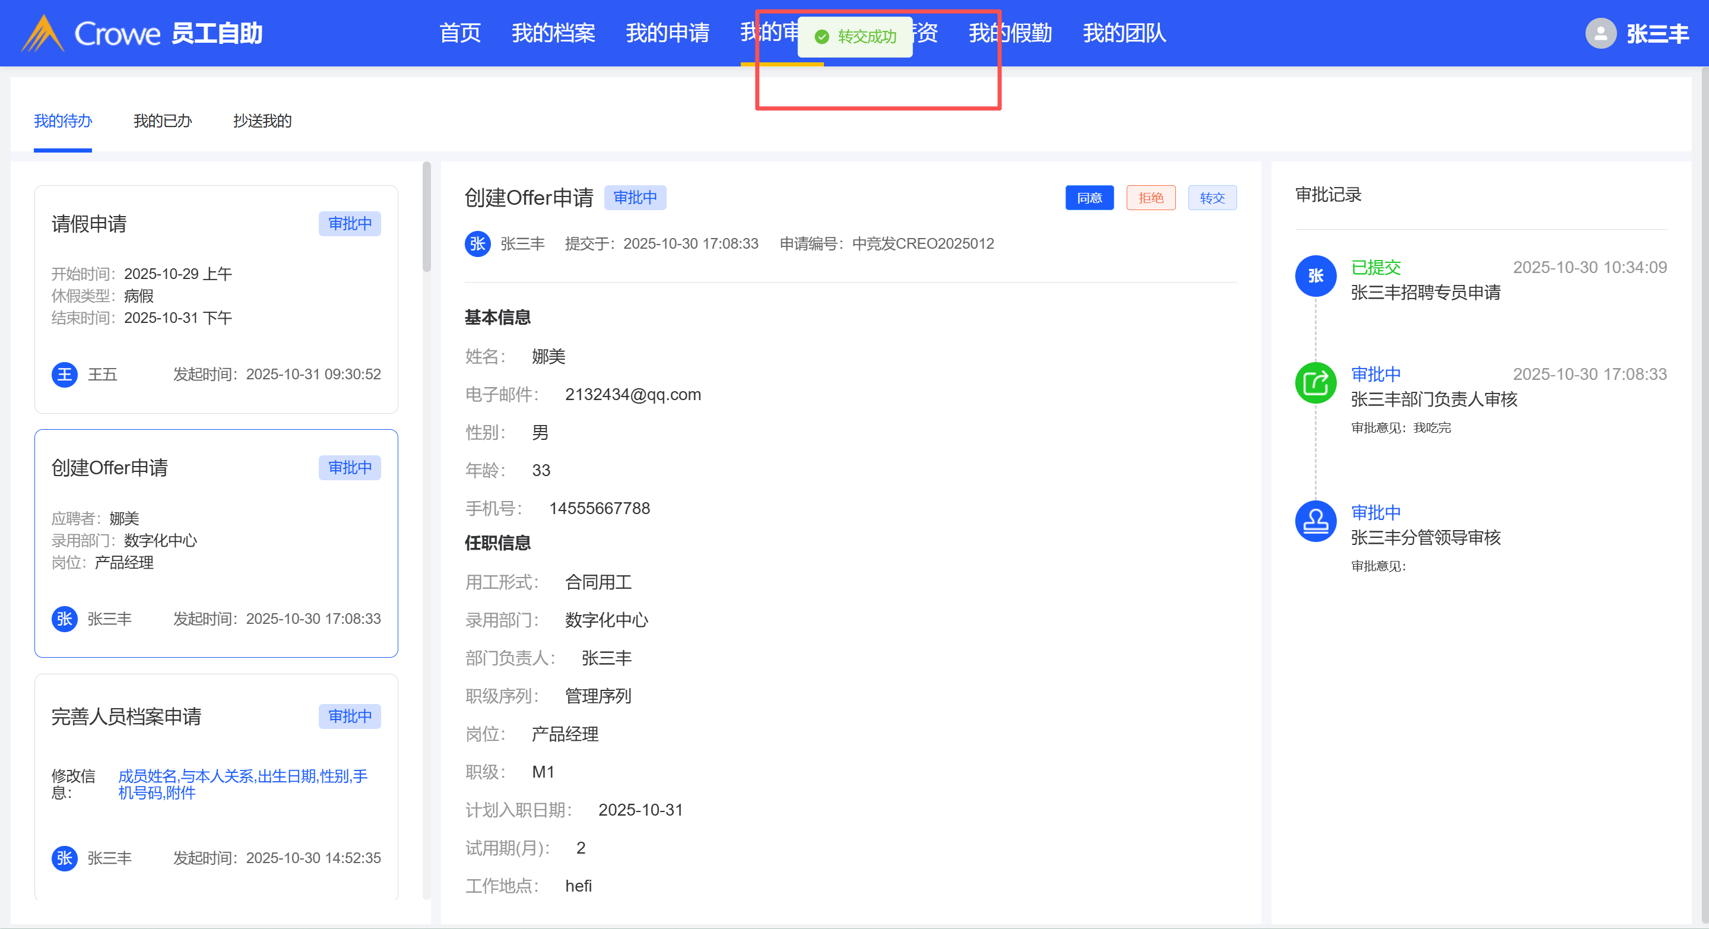
Task: Switch to the 抄送我的 tab
Action: pyautogui.click(x=262, y=121)
